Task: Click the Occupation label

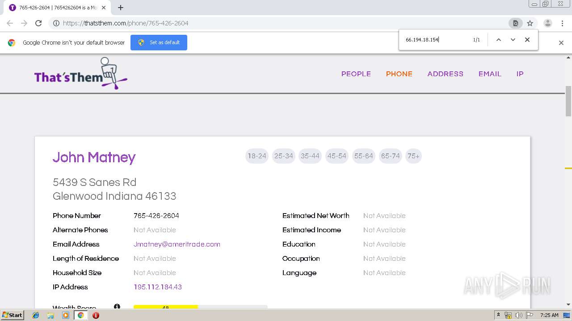Action: pyautogui.click(x=301, y=259)
